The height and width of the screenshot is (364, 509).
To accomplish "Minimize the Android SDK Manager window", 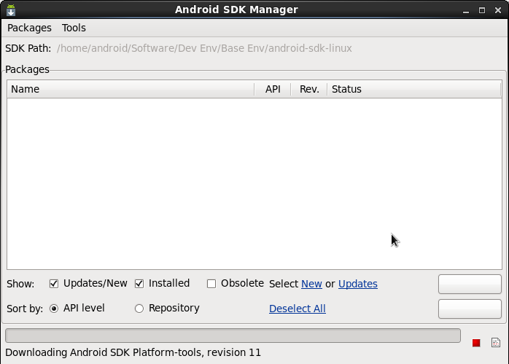I will [467, 10].
